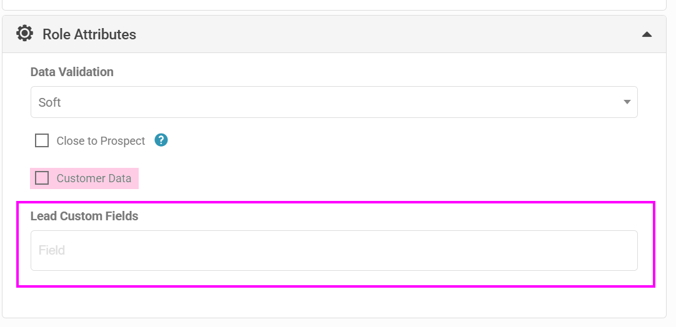Viewport: 676px width, 327px height.
Task: Click the middle of the Data Validation select box
Action: [x=334, y=102]
